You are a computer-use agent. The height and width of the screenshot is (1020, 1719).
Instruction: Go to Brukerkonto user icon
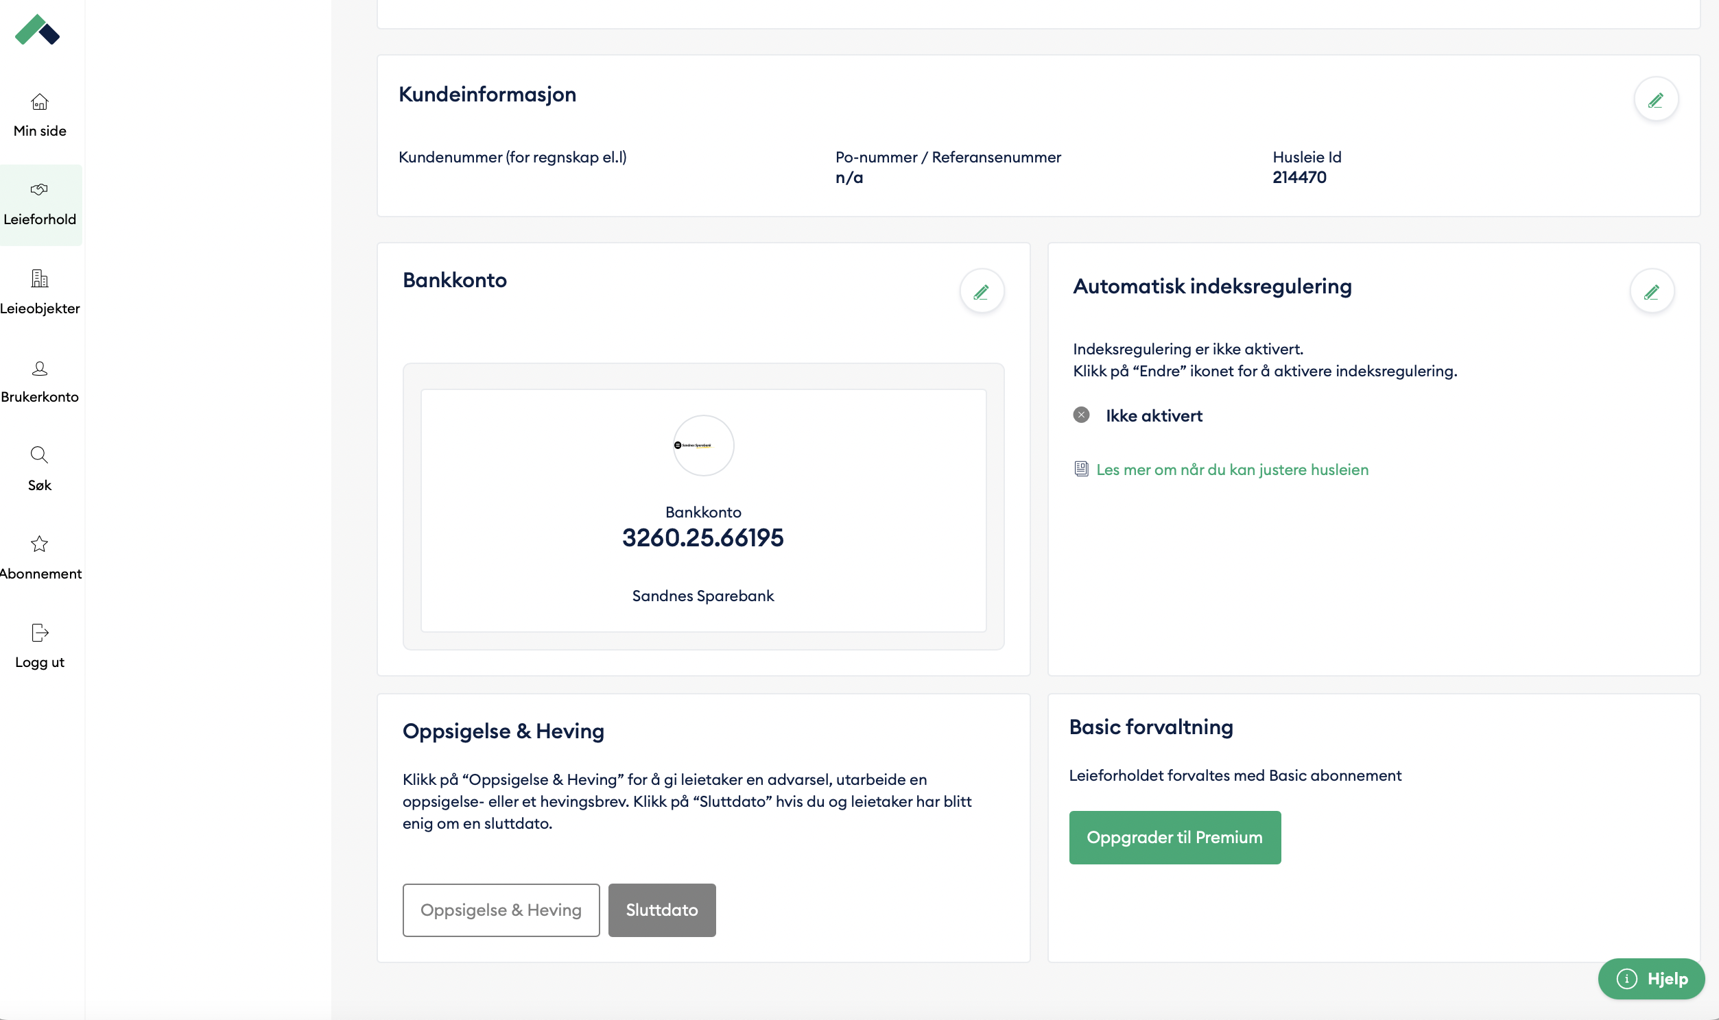pos(40,368)
